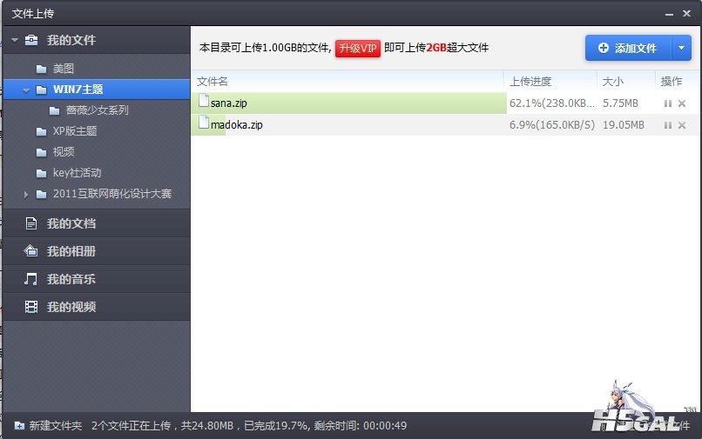Select the 蔷薇少女系列 subfolder
Viewport: 702px width, 439px height.
(97, 110)
